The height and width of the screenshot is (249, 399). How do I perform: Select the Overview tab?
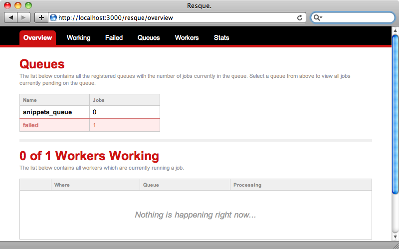pos(38,38)
